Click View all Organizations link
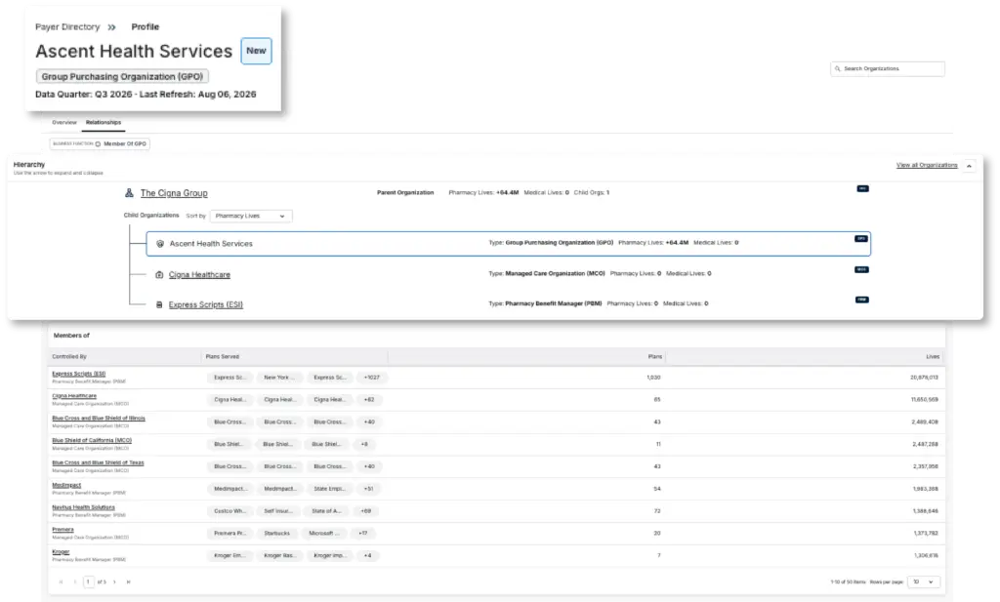Image resolution: width=1000 pixels, height=602 pixels. 927,165
